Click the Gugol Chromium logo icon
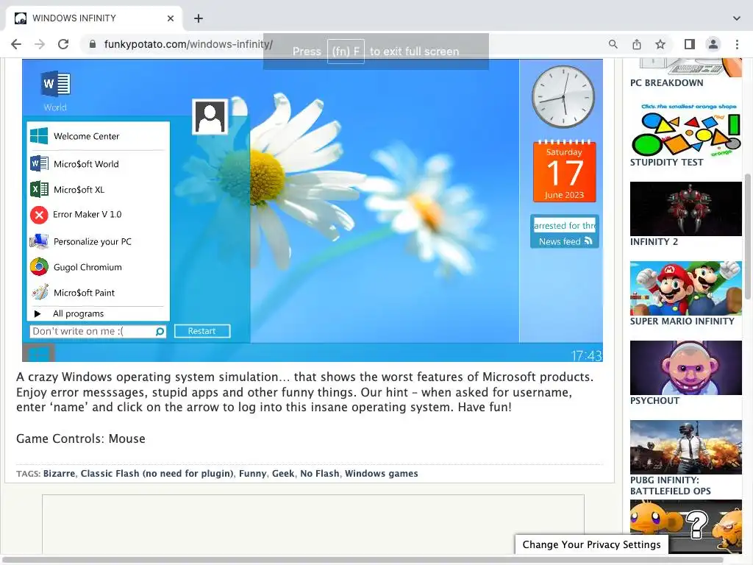The width and height of the screenshot is (753, 565). (x=39, y=266)
